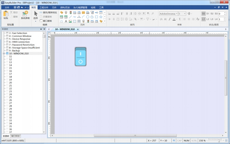The image size is (230, 144).
Task: Toggle italic text formatting
Action: click(169, 19)
